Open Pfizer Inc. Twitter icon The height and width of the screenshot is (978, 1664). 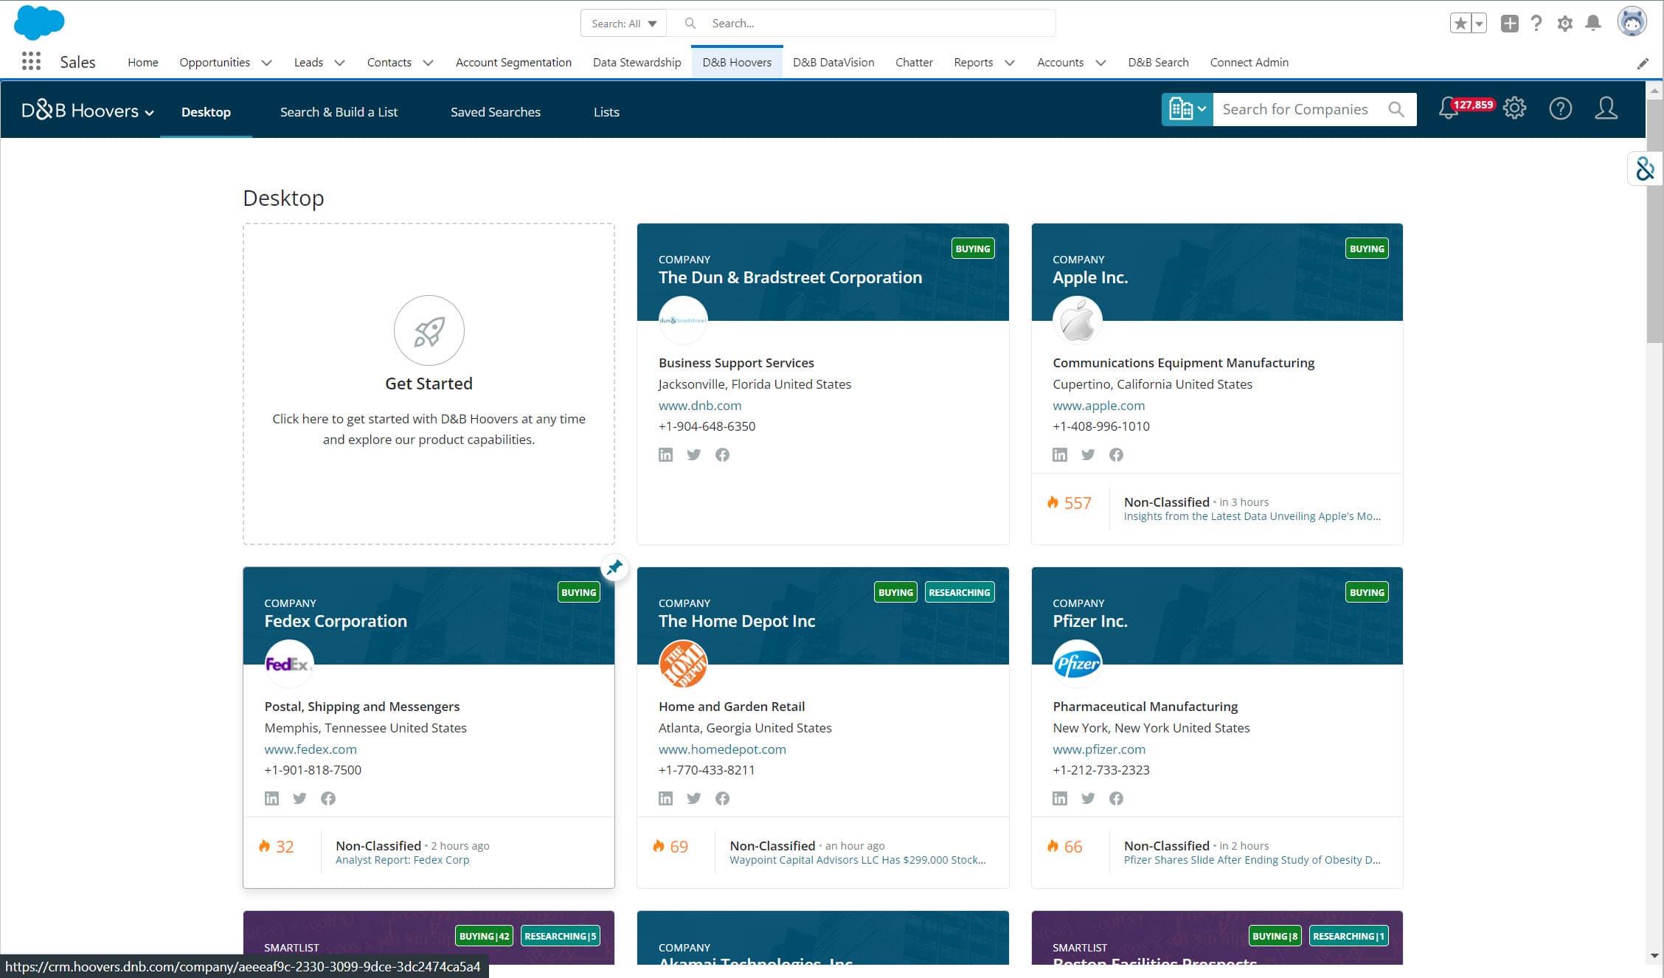[1088, 798]
